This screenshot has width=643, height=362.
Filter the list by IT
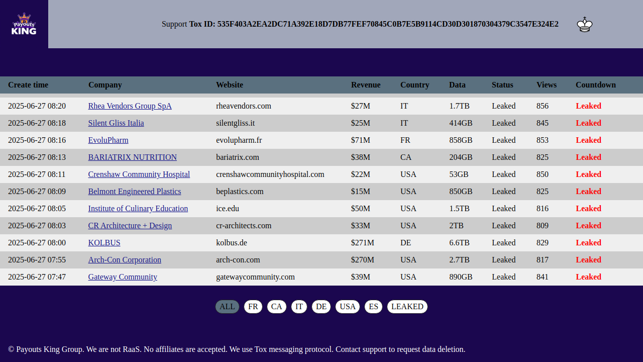point(299,307)
